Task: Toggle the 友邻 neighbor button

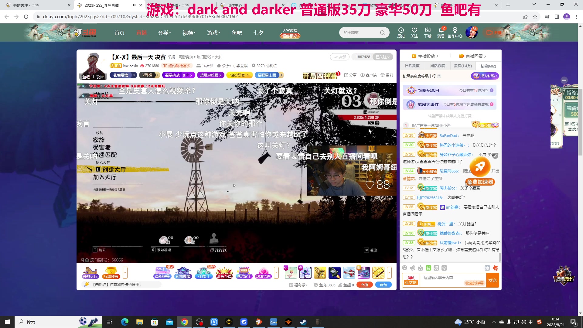Action: (x=340, y=57)
